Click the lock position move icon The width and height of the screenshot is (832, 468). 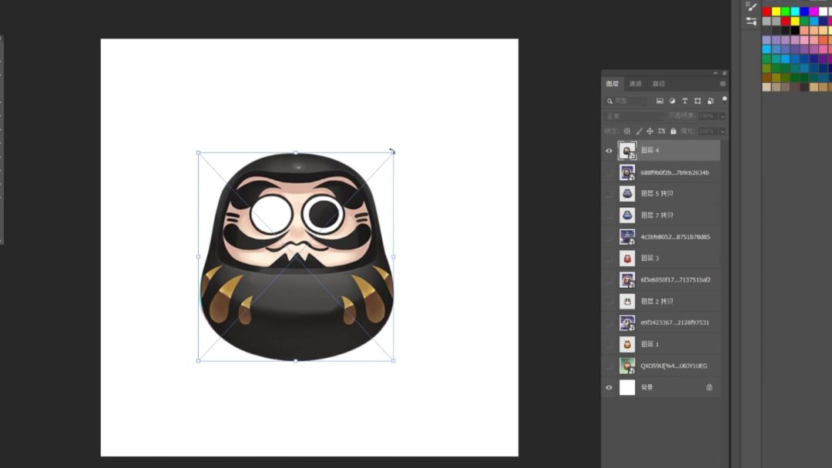pyautogui.click(x=650, y=131)
